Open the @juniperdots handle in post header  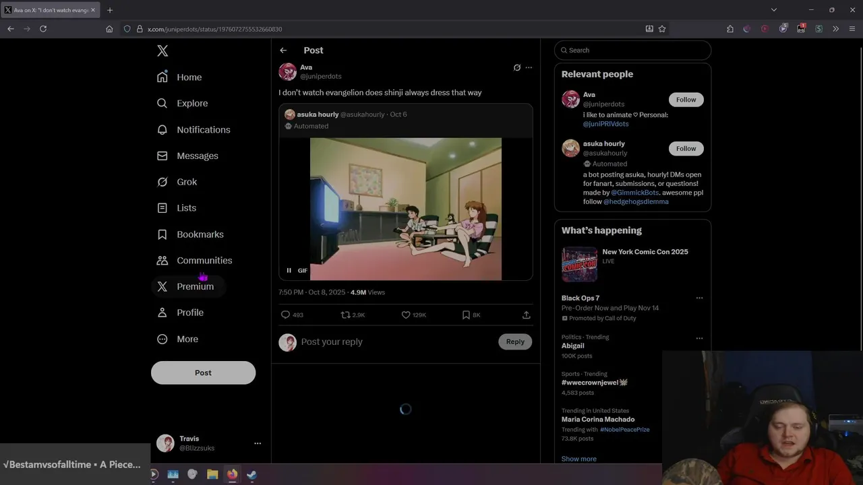point(320,76)
